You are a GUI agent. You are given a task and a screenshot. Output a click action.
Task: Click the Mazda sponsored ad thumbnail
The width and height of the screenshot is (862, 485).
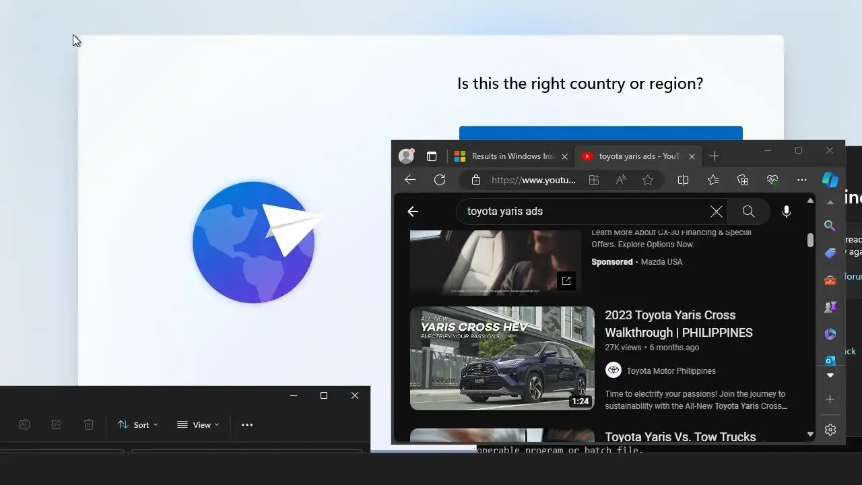coord(496,263)
